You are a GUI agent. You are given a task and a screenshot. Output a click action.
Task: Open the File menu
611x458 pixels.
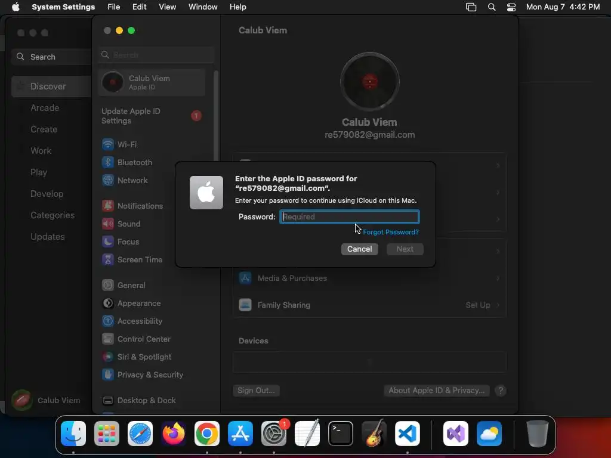point(114,7)
